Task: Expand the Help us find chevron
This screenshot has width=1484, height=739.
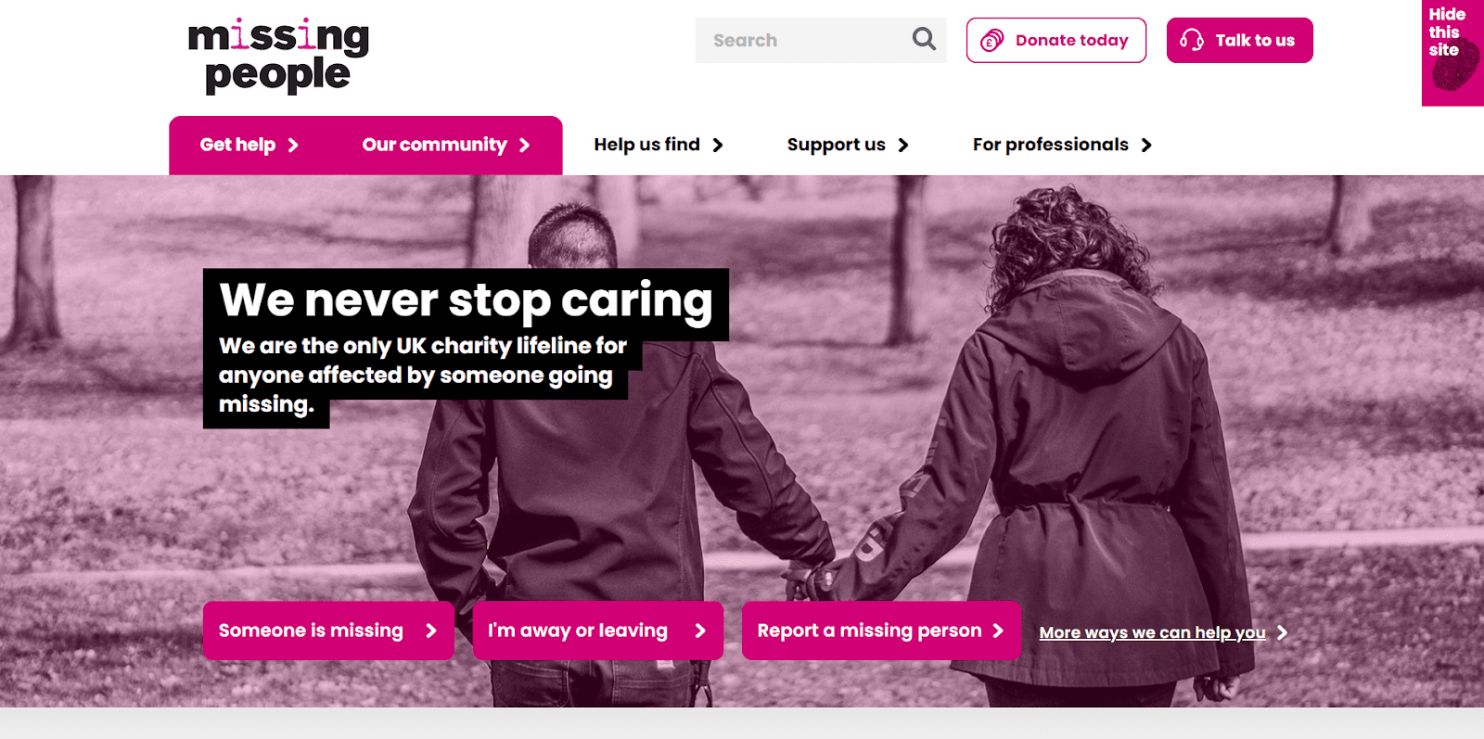Action: click(x=718, y=145)
